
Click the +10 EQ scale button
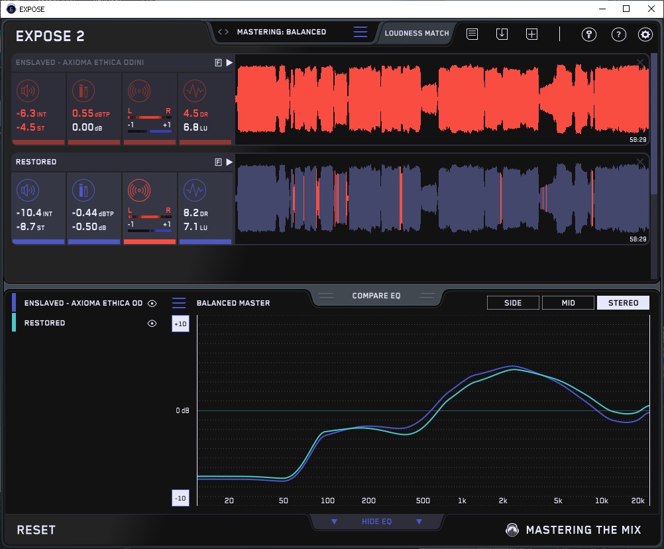[180, 324]
